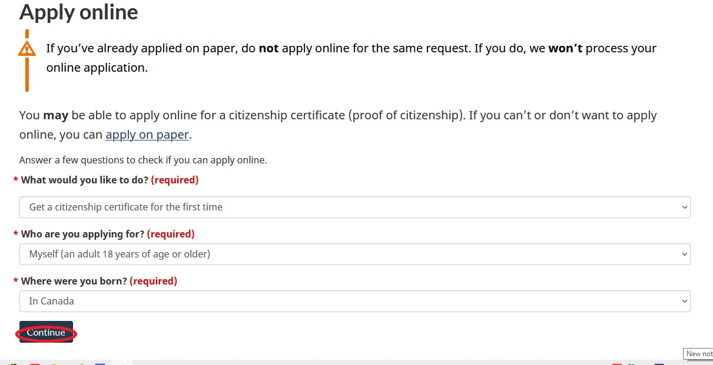Click the 'Apply online' page heading
Image resolution: width=713 pixels, height=365 pixels.
tap(79, 12)
